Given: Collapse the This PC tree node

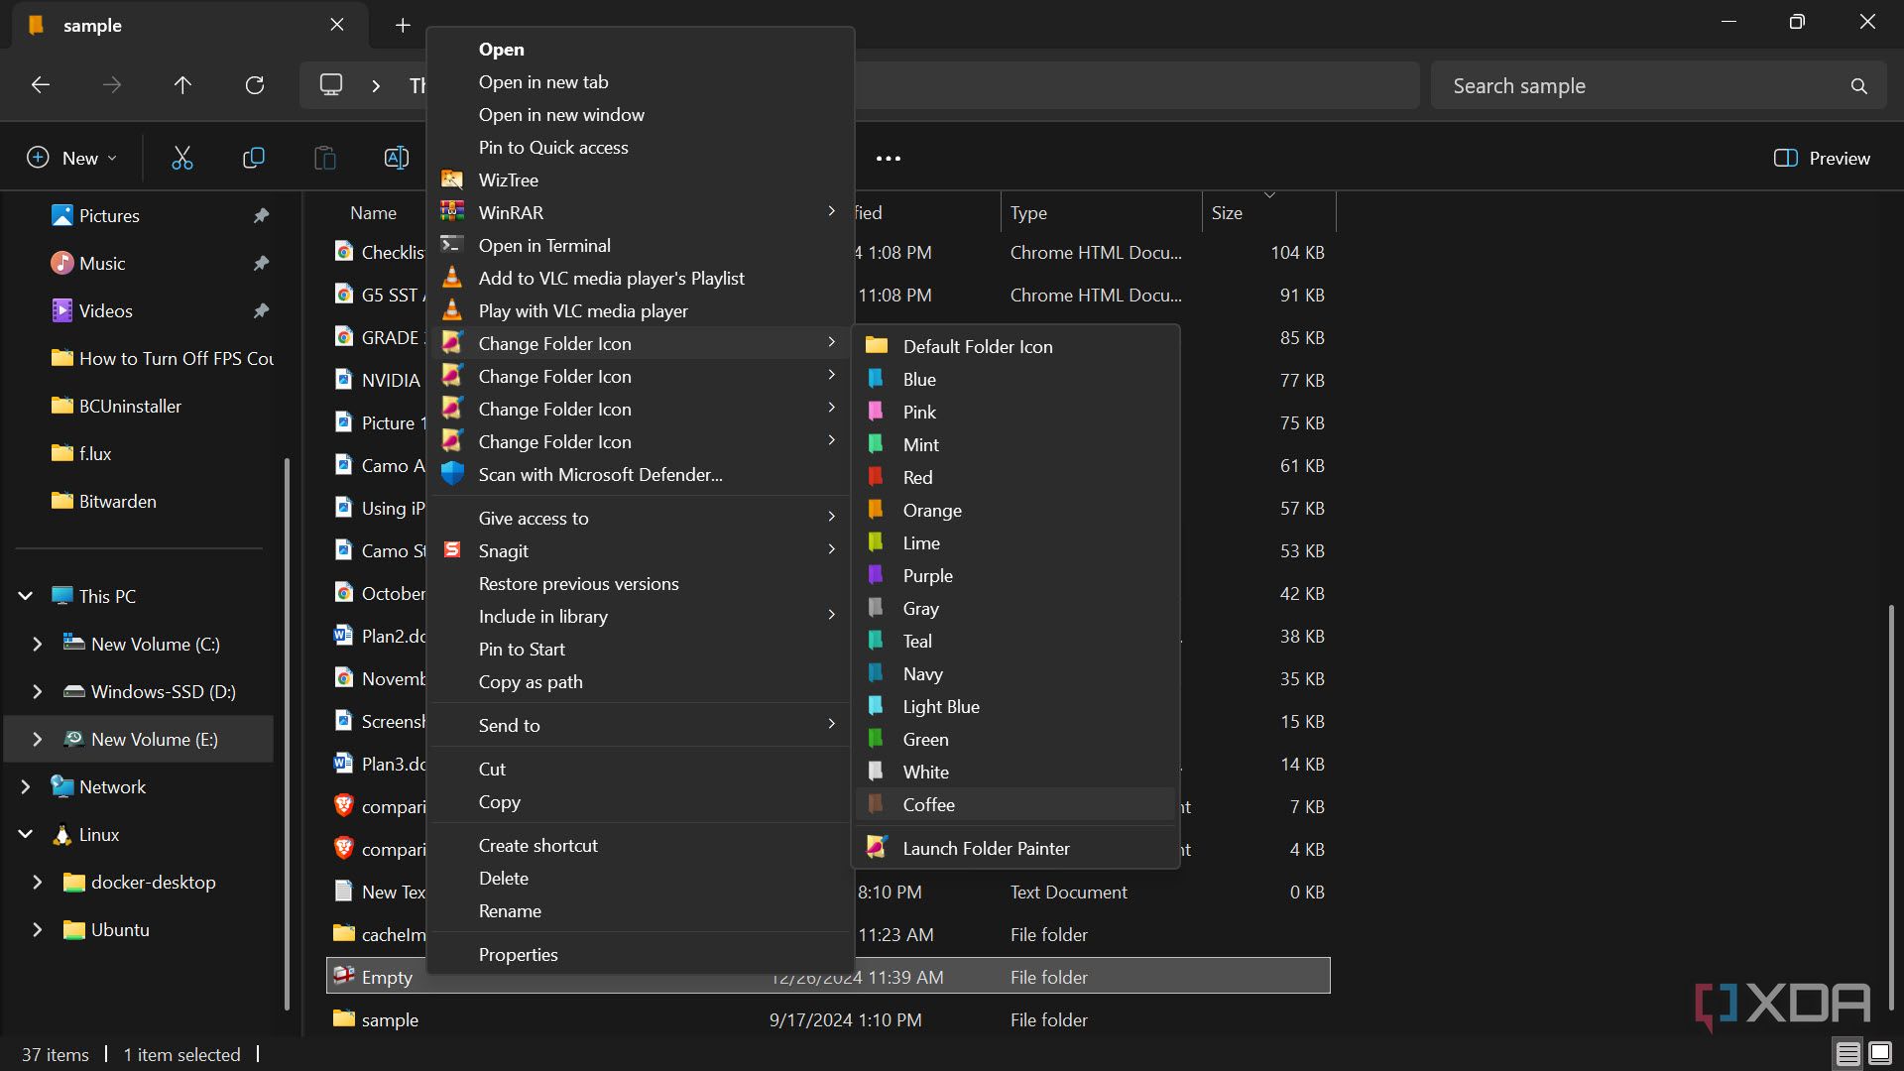Looking at the screenshot, I should click(26, 596).
